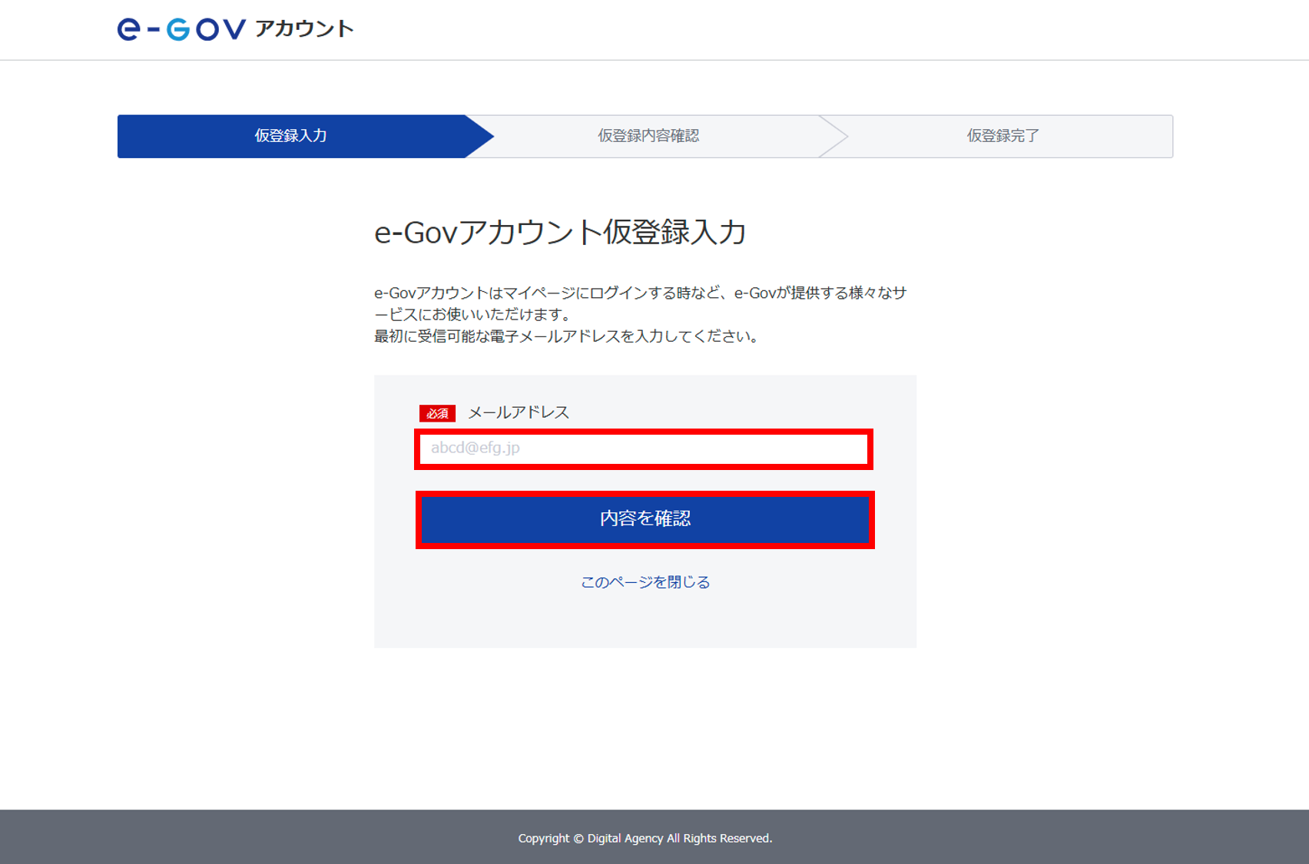Viewport: 1309px width, 864px height.
Task: Open the このページを閉じる link
Action: (x=645, y=582)
